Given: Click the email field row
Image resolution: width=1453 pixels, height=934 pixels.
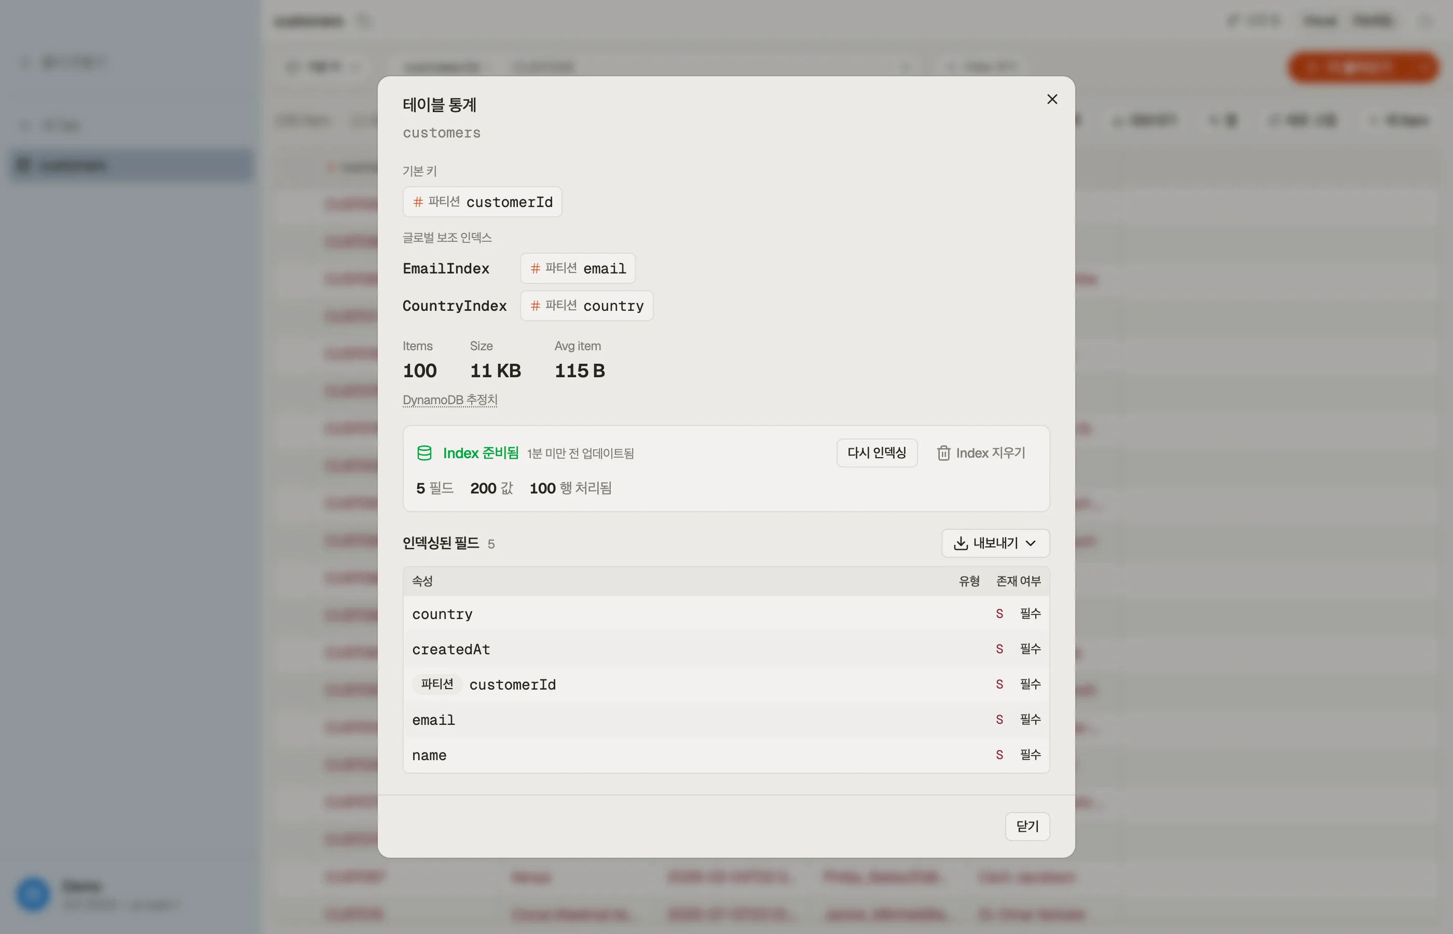Looking at the screenshot, I should [x=726, y=719].
